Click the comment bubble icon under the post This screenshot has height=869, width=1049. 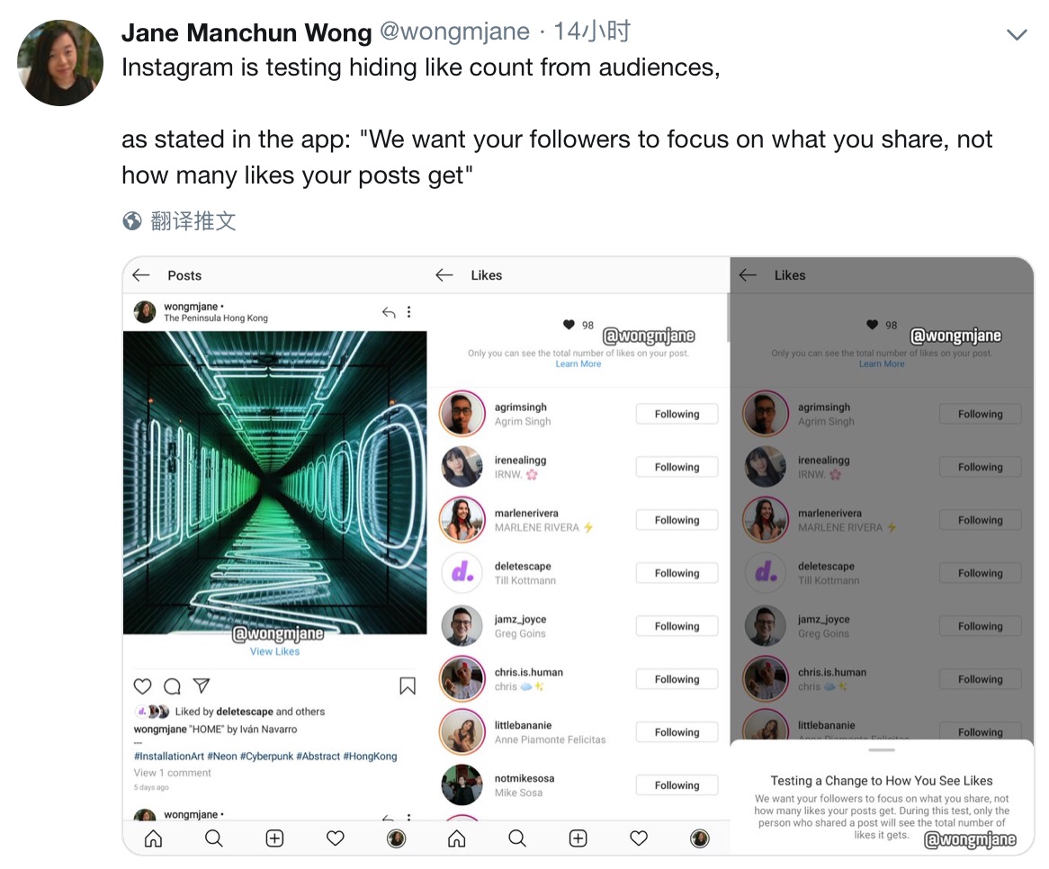pyautogui.click(x=172, y=686)
